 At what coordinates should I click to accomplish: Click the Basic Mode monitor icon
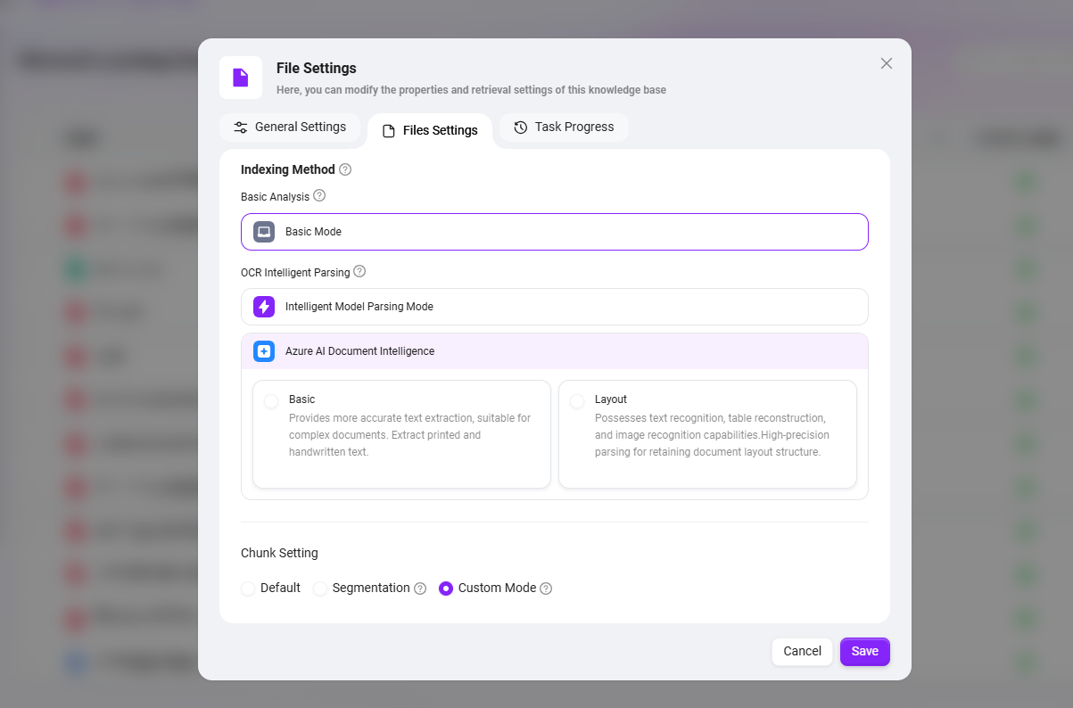[264, 232]
